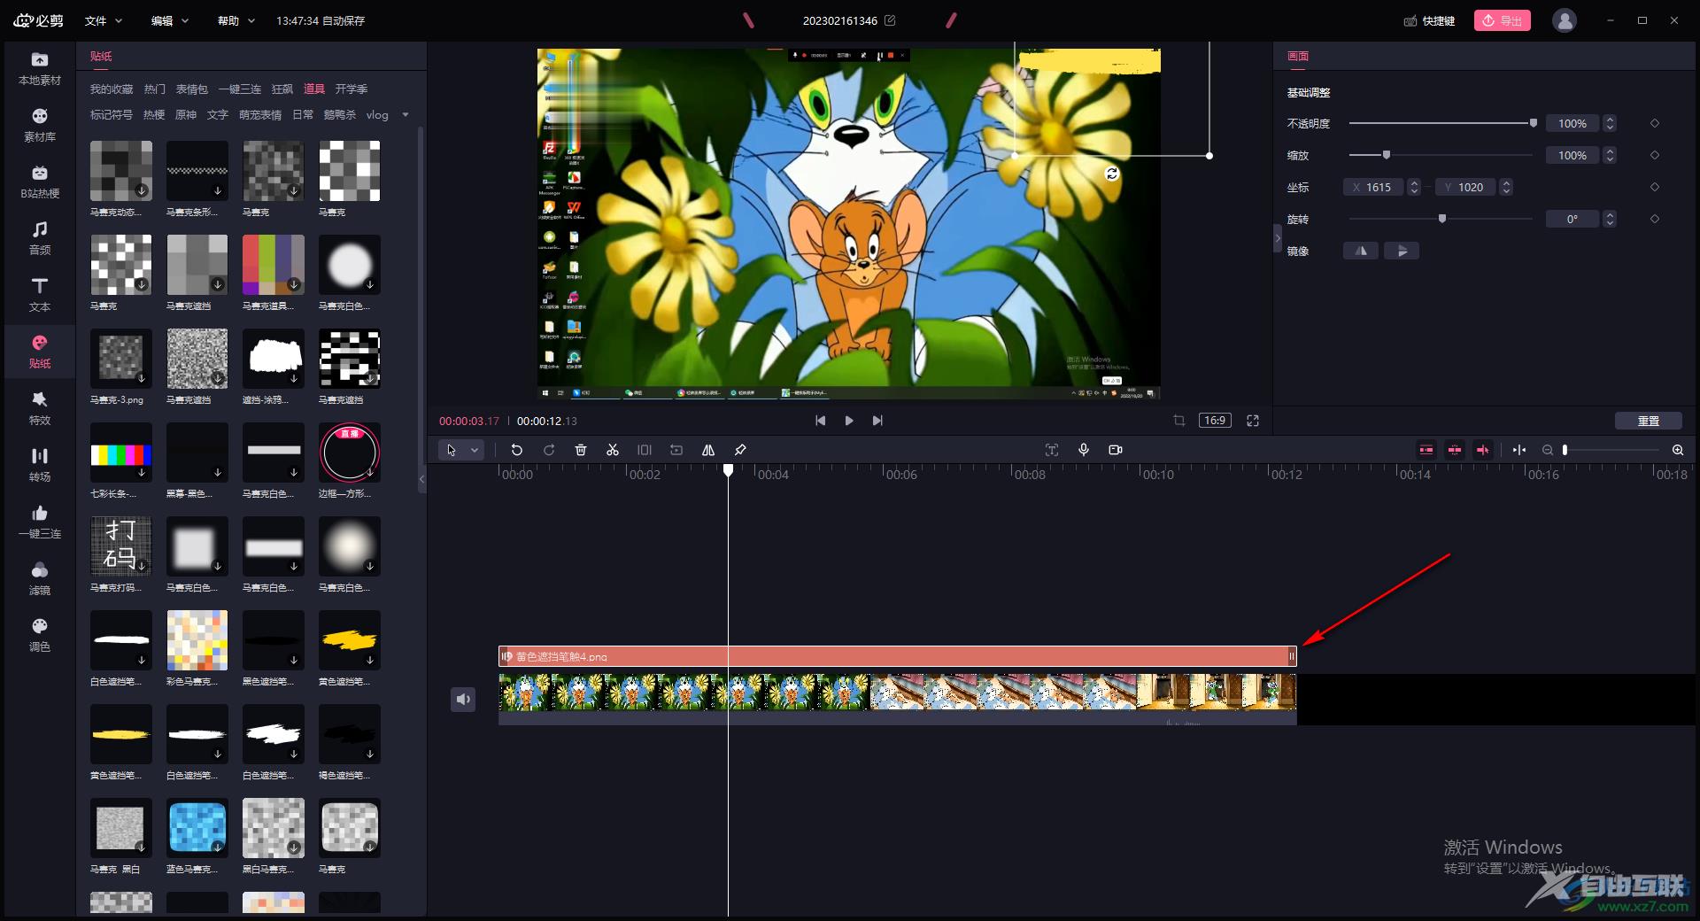This screenshot has width=1700, height=921.
Task: Select the 表情包 sticker category
Action: click(192, 89)
